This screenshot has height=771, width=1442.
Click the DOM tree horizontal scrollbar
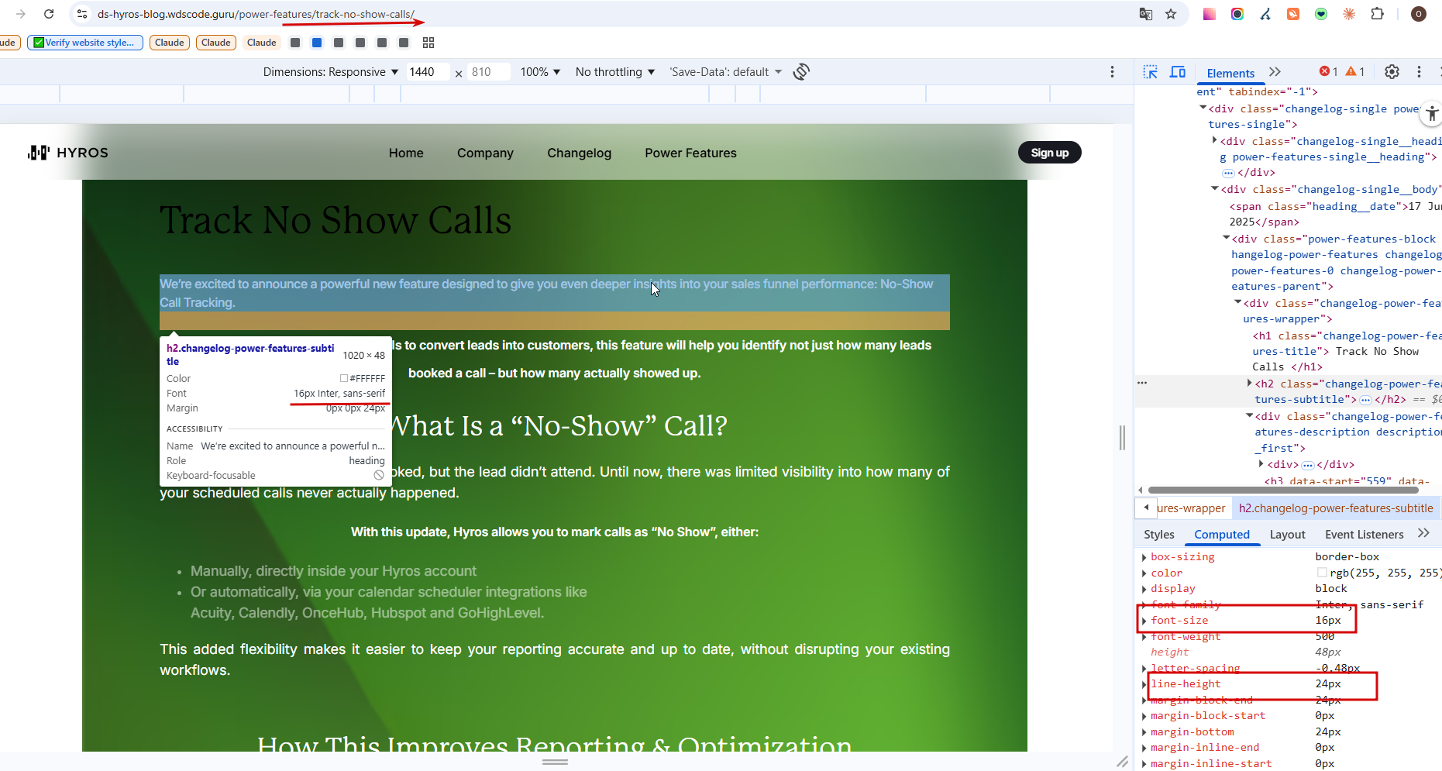pos(1282,490)
